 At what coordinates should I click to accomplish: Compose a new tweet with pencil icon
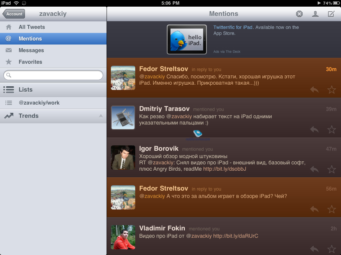pos(331,14)
